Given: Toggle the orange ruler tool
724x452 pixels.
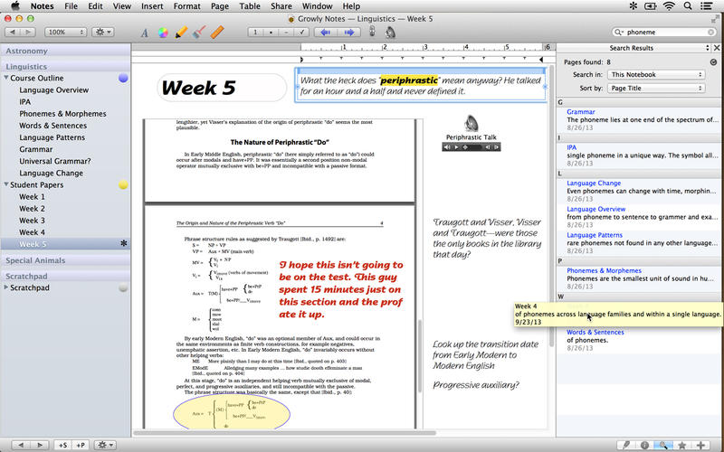Looking at the screenshot, I should [x=217, y=33].
